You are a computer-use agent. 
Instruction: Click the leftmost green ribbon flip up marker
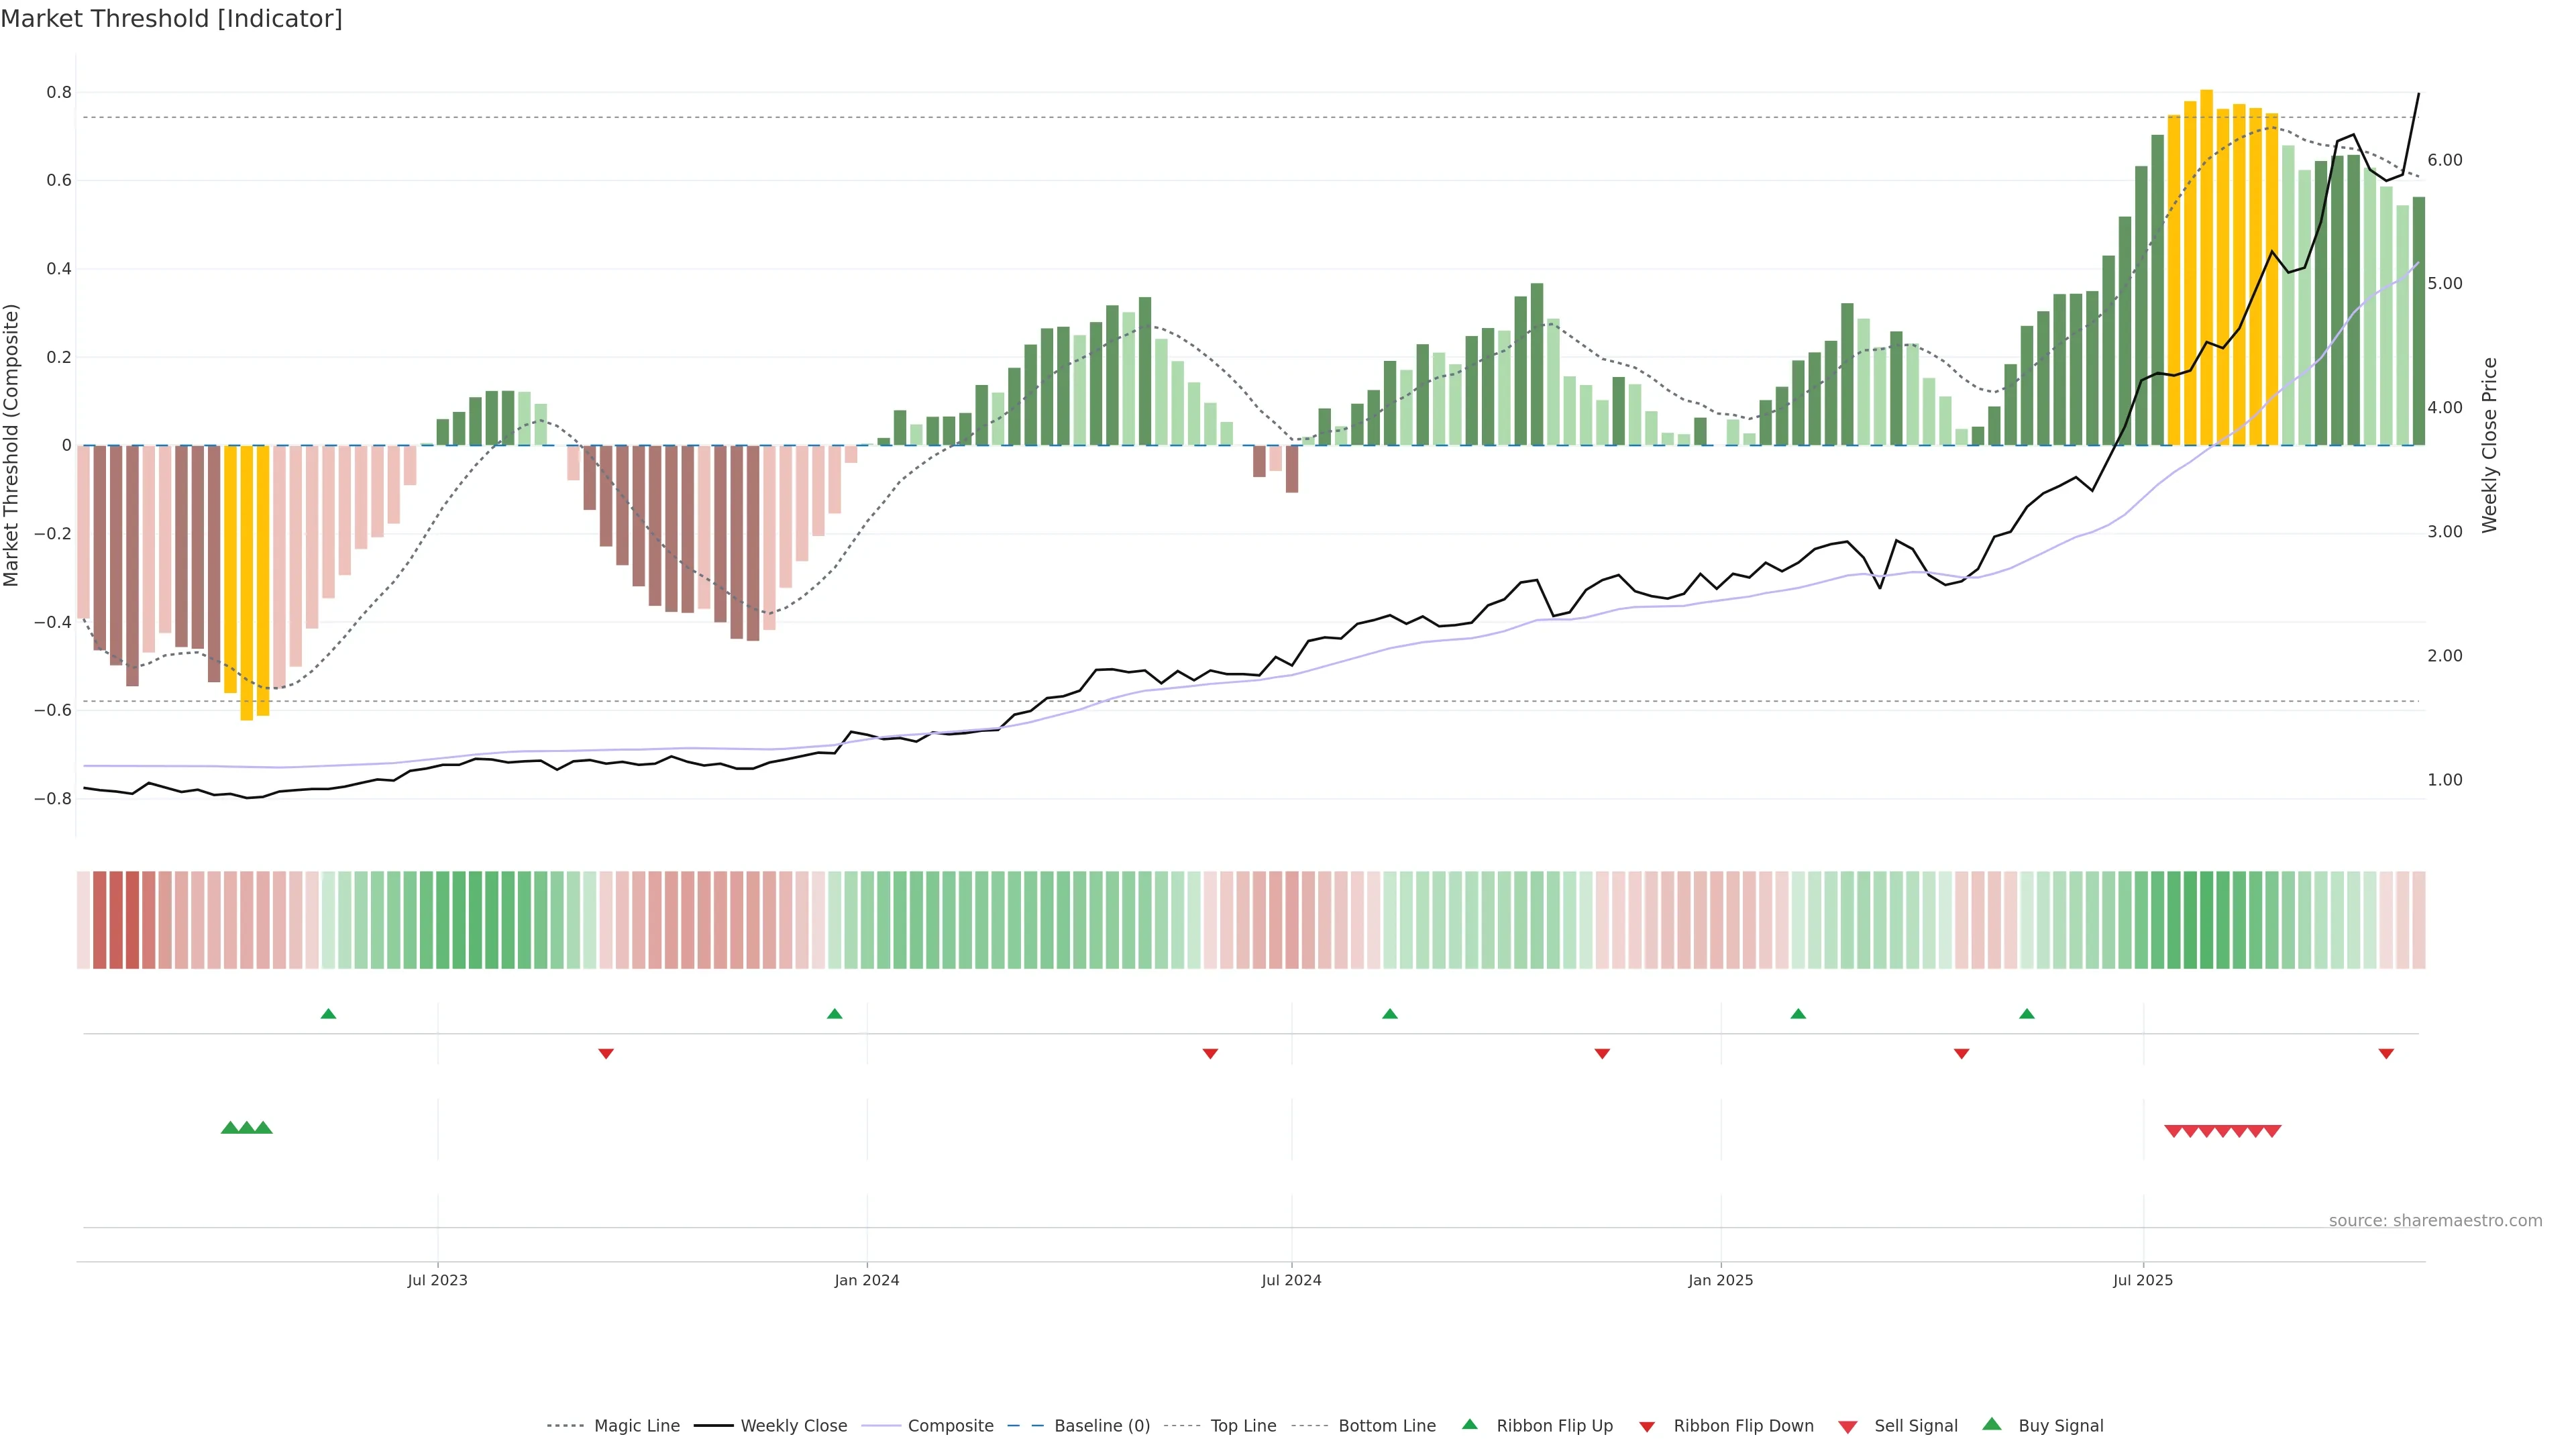[328, 1014]
